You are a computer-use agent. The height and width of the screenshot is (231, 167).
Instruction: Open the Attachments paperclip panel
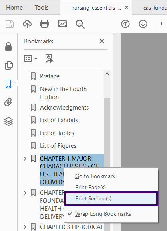[x=8, y=102]
